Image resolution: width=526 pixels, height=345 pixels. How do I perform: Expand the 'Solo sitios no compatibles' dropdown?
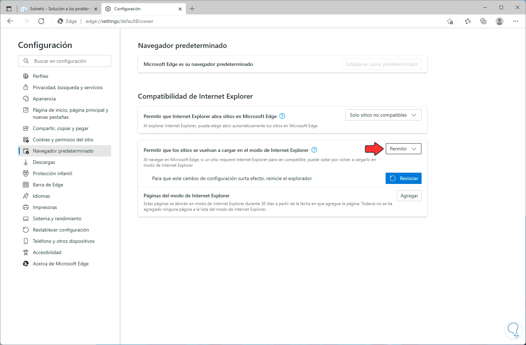[383, 115]
